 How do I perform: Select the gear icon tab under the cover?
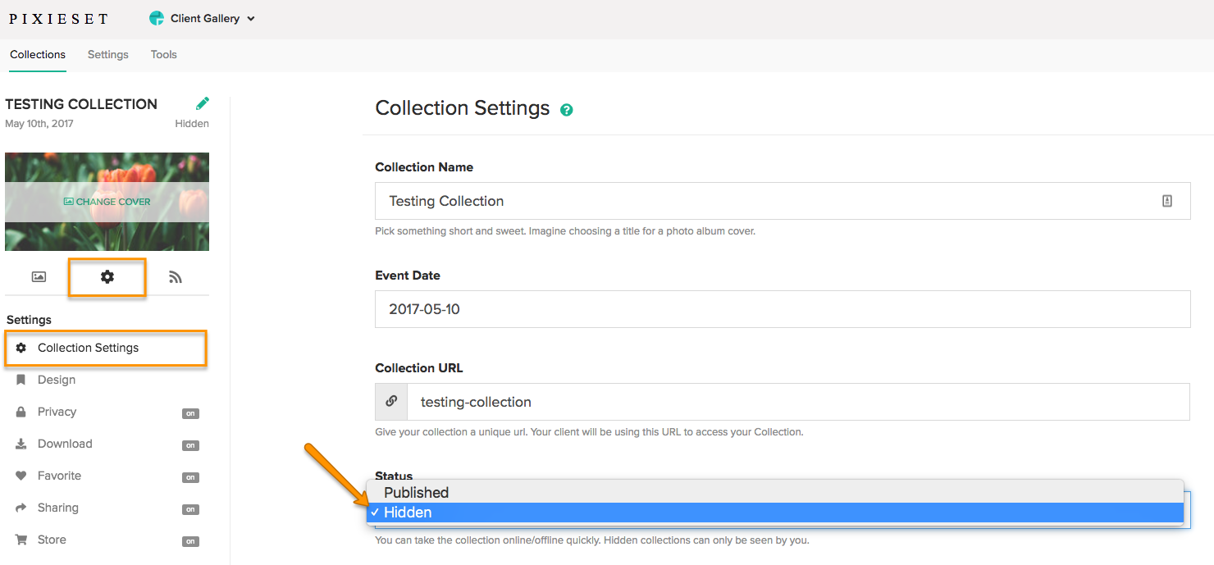pos(107,277)
